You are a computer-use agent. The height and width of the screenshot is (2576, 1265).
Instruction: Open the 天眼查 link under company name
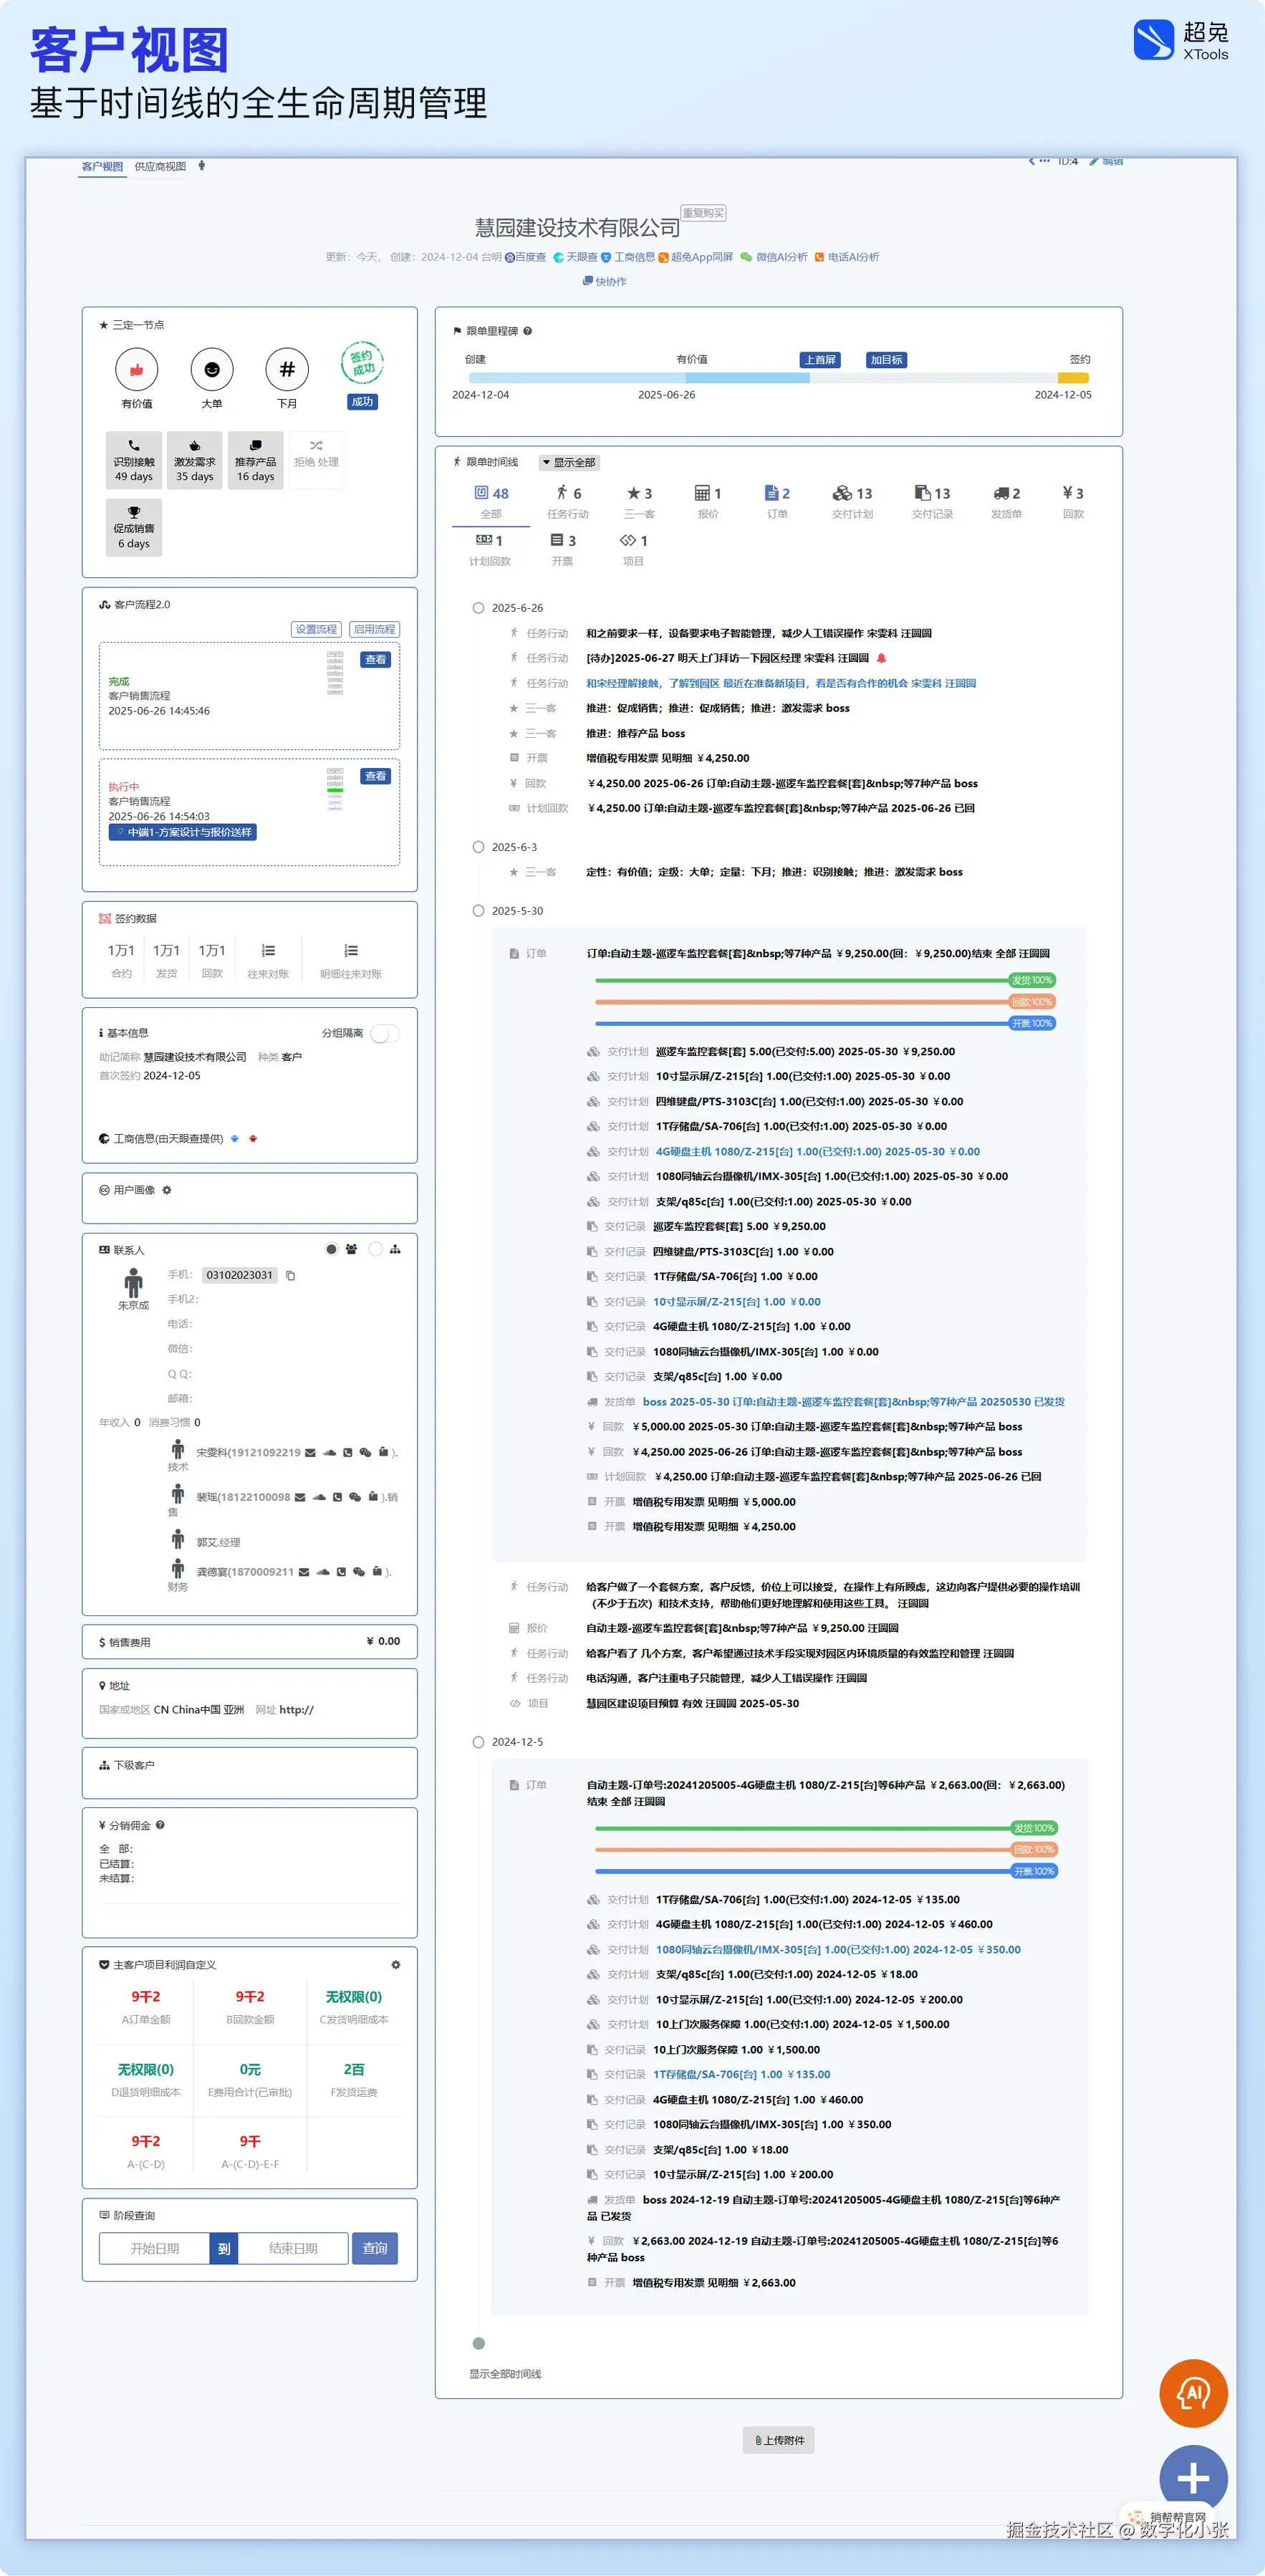click(x=575, y=257)
